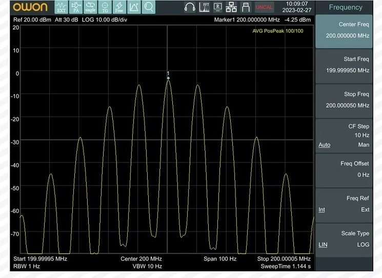Set CF Step to Man
The height and width of the screenshot is (278, 382).
(364, 145)
